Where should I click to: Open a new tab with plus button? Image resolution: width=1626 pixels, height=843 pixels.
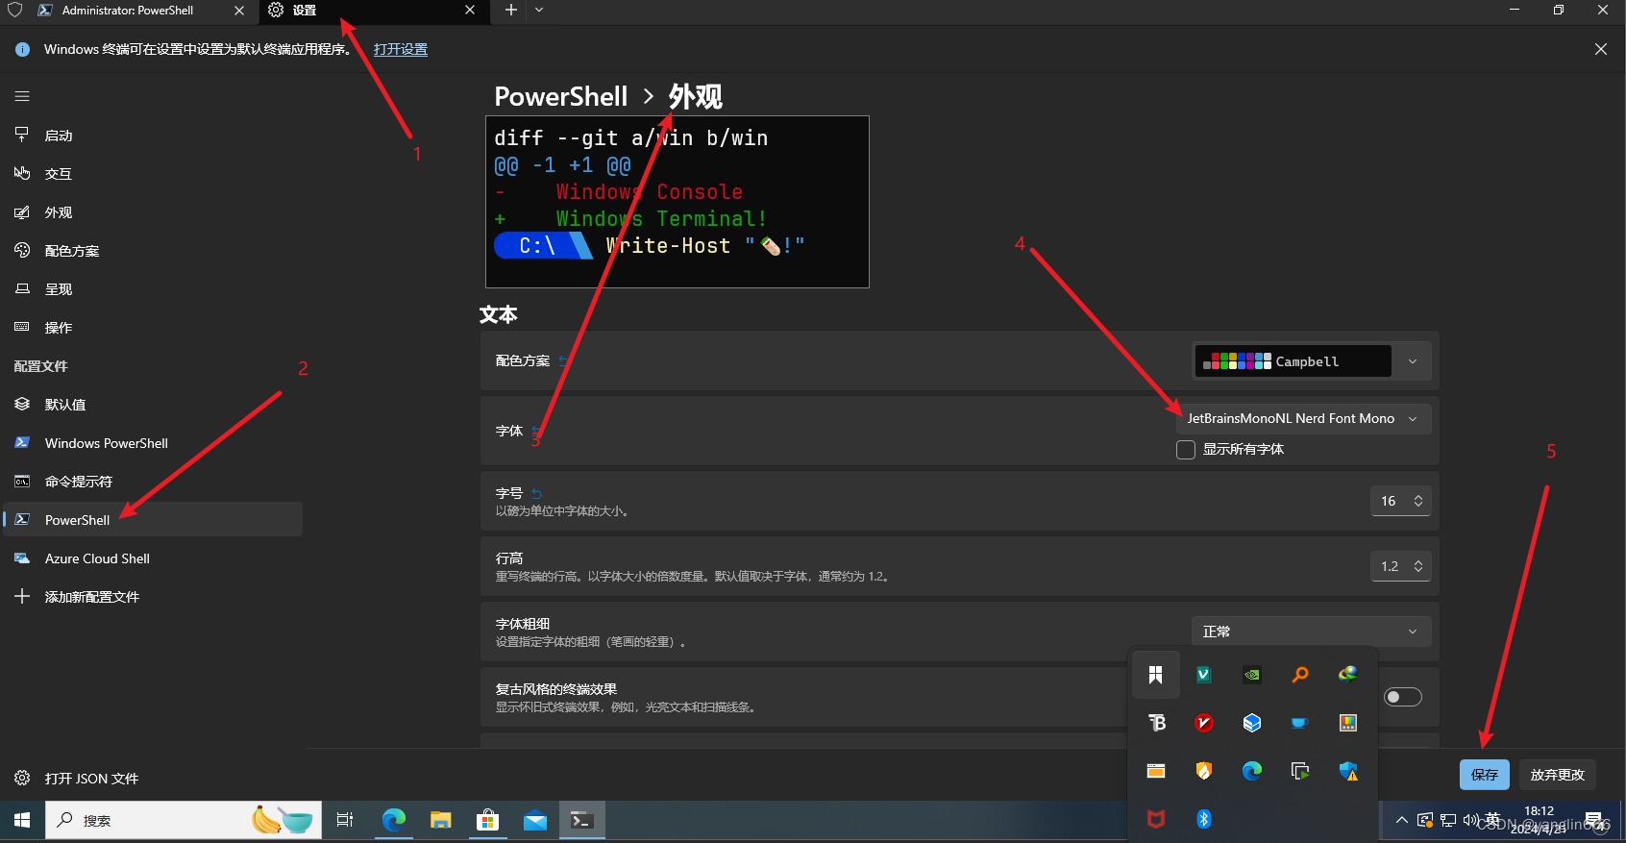point(511,10)
